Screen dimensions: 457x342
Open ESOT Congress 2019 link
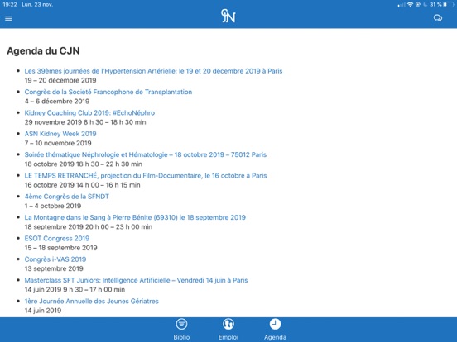click(x=57, y=239)
